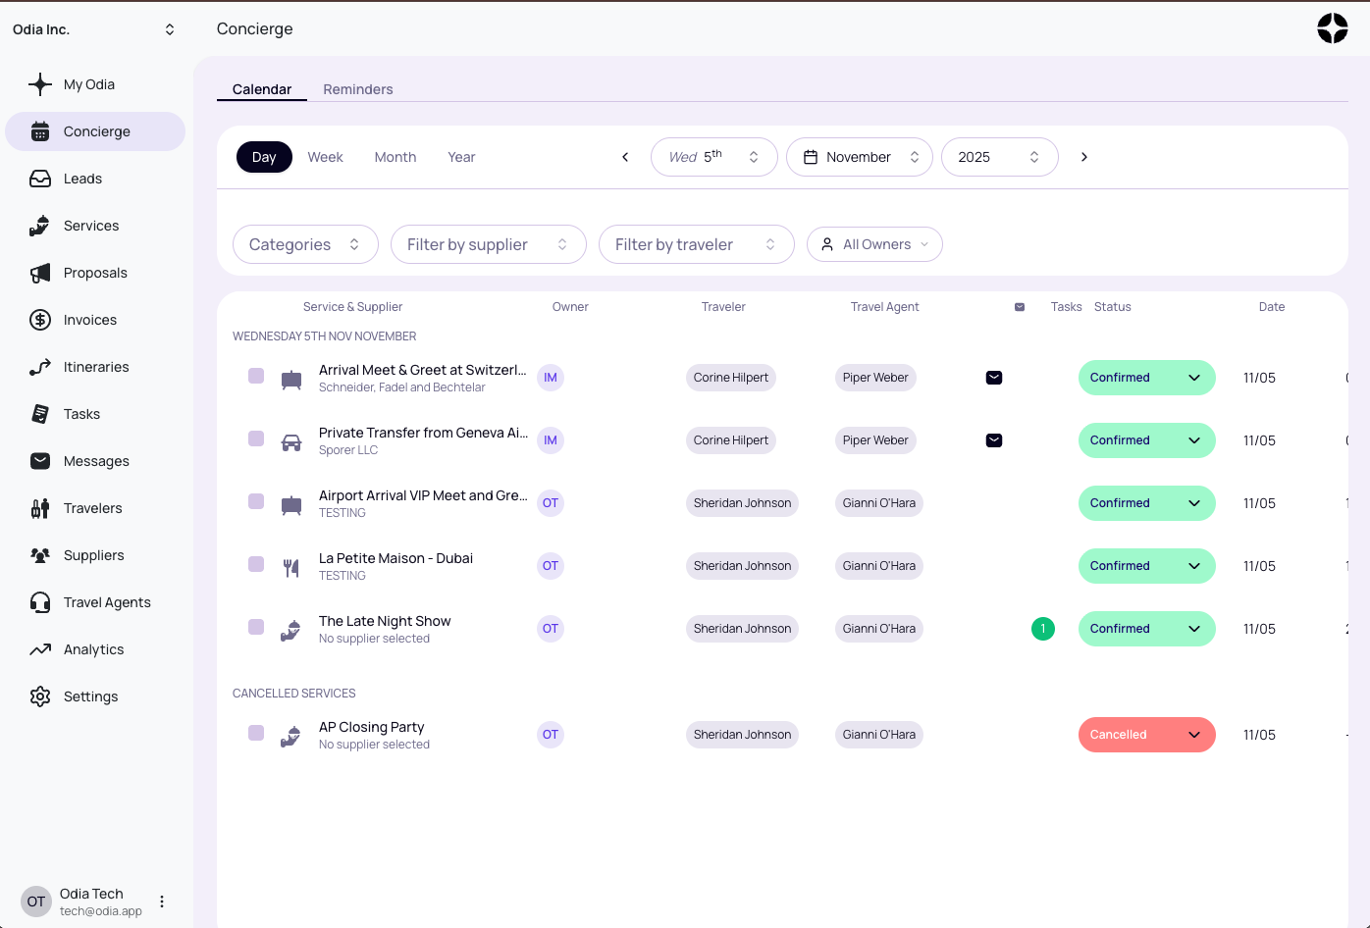The width and height of the screenshot is (1370, 928).
Task: Switch to the Reminders tab
Action: (357, 89)
